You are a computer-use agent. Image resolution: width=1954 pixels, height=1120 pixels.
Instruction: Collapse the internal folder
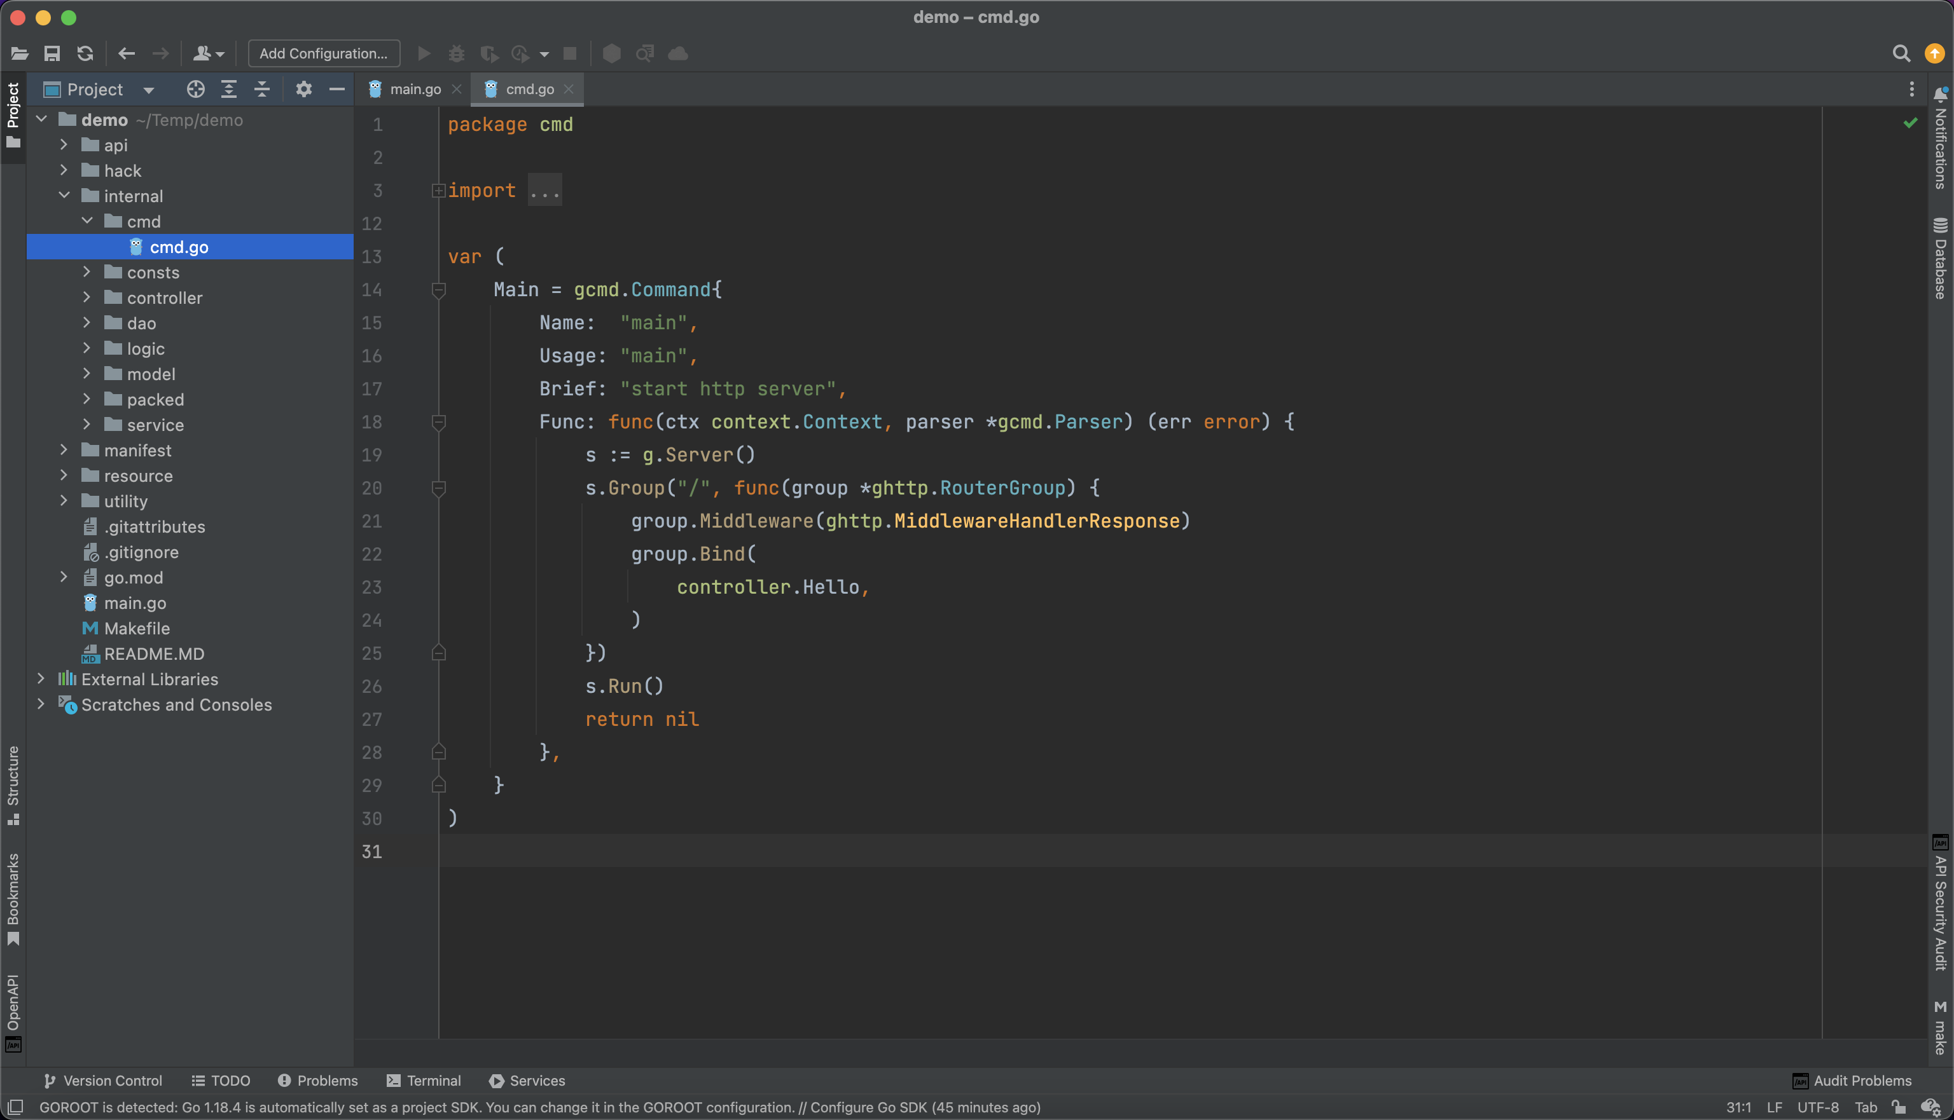(65, 196)
